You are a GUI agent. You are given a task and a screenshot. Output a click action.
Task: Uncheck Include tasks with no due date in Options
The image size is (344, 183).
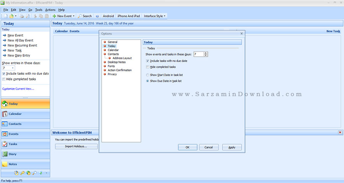click(148, 61)
